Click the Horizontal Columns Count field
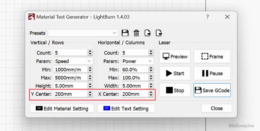This screenshot has height=131, width=260. click(135, 53)
